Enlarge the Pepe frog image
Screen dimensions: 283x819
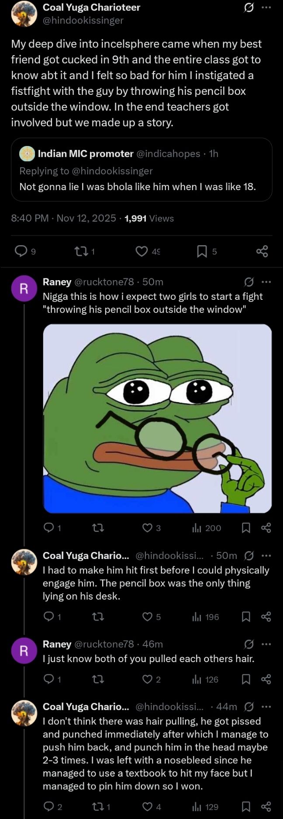tap(157, 418)
